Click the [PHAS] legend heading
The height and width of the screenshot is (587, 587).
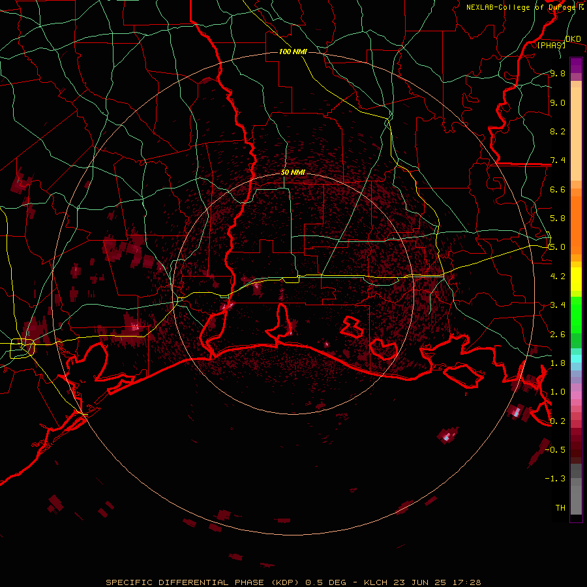pos(551,45)
